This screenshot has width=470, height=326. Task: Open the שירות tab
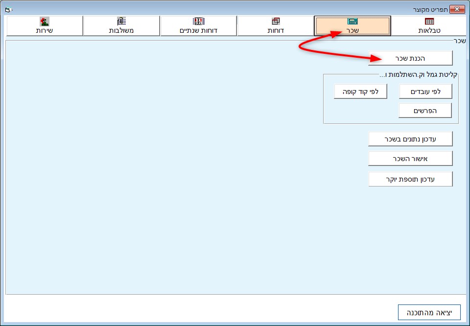[x=45, y=26]
